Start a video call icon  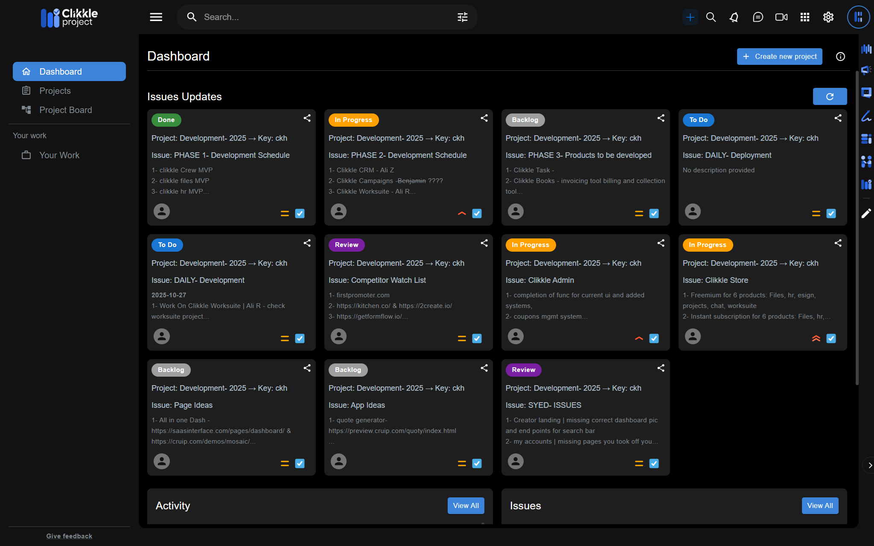coord(781,17)
